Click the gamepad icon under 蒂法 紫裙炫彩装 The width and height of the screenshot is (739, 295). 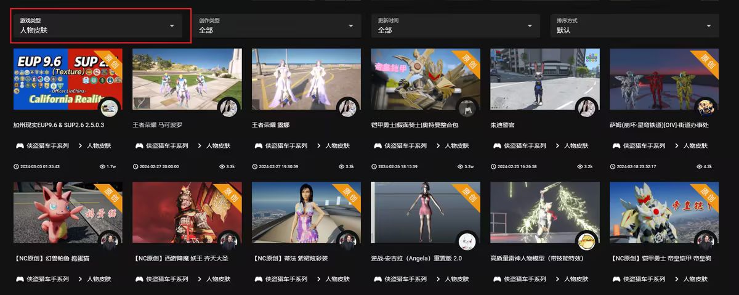[259, 279]
